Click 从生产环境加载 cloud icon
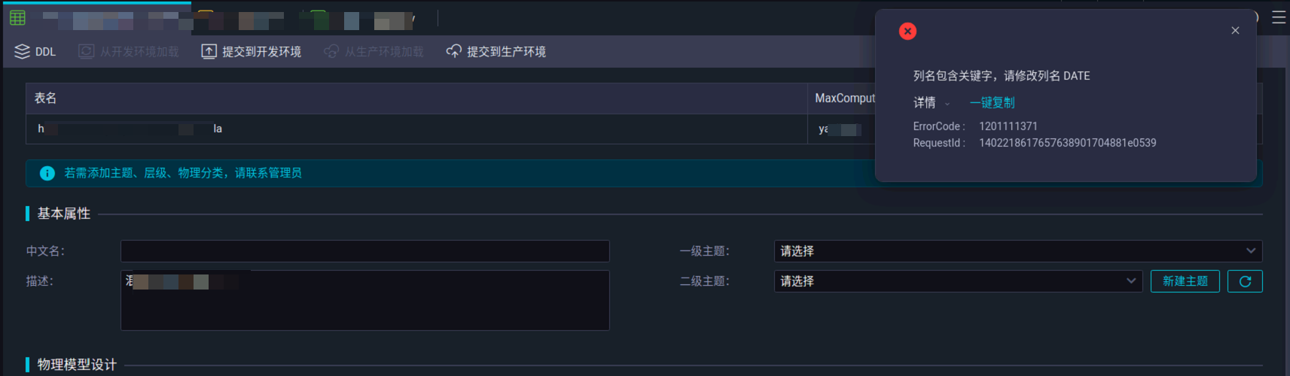 coord(331,52)
